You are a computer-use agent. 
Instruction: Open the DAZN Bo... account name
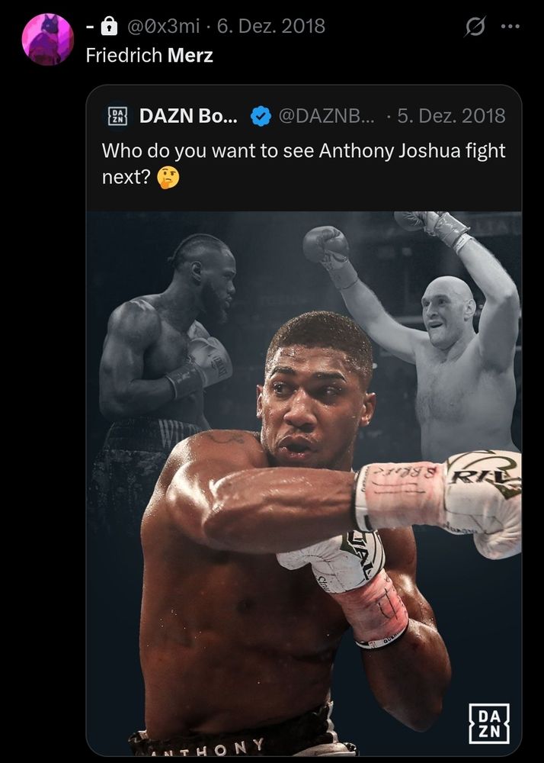click(x=188, y=116)
